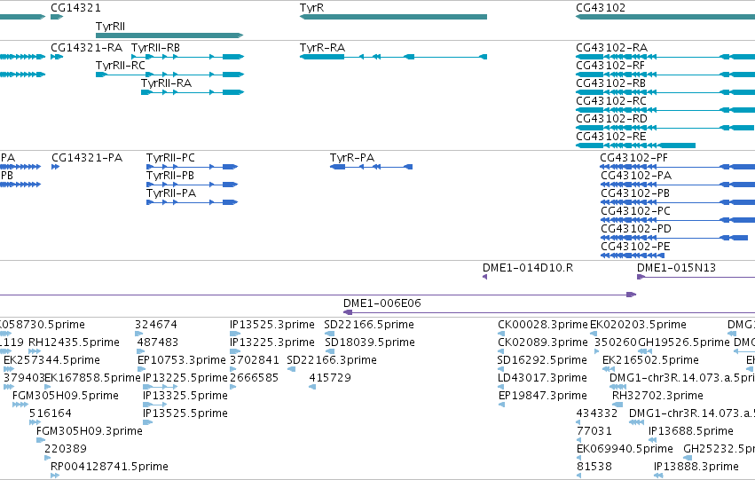The width and height of the screenshot is (755, 480).
Task: Select the EP10753.3prime EST label
Action: [182, 360]
